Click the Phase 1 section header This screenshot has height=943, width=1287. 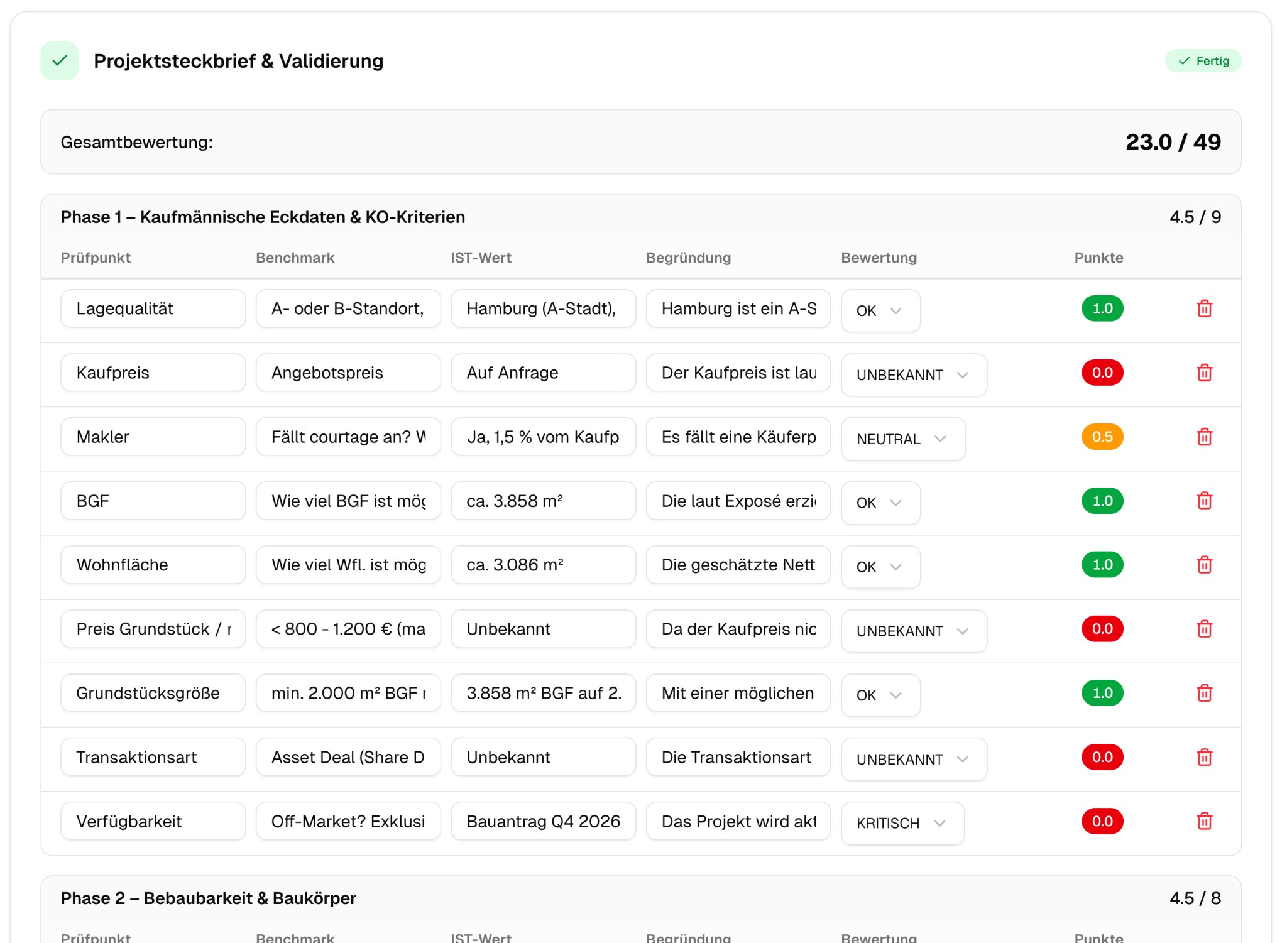pyautogui.click(x=263, y=217)
